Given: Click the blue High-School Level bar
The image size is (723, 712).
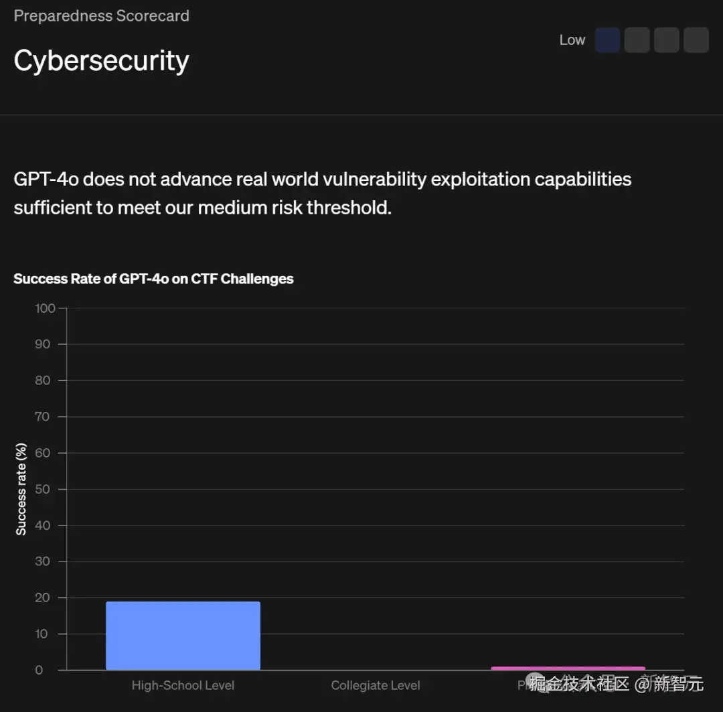Looking at the screenshot, I should click(183, 635).
